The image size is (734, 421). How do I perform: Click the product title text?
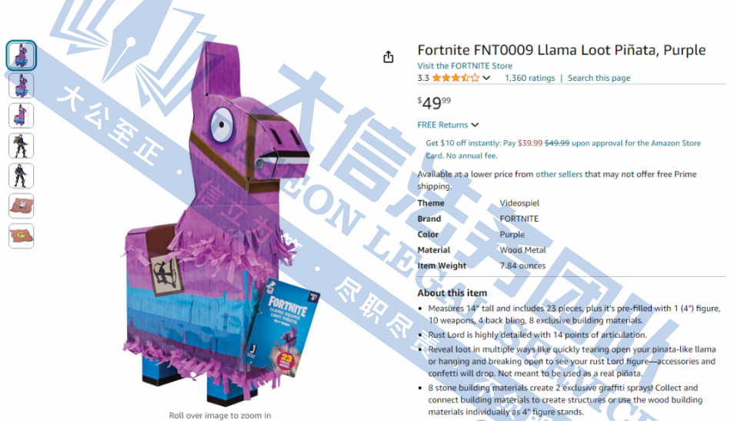(x=561, y=50)
